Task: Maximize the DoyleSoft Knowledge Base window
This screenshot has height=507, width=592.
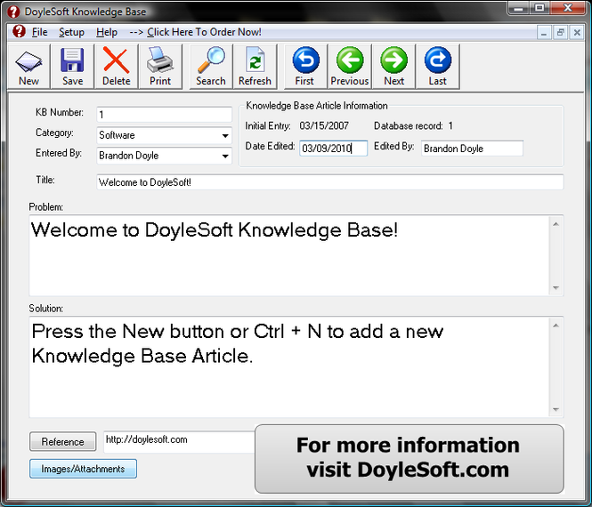Action: click(x=539, y=8)
